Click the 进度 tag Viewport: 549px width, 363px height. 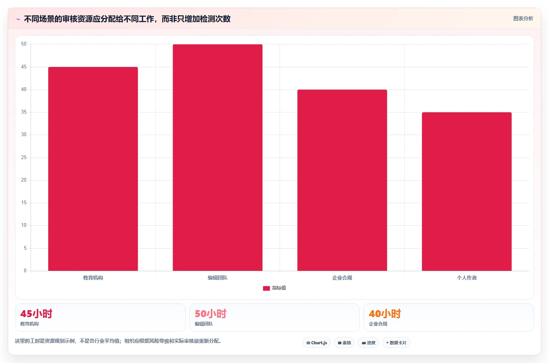pyautogui.click(x=368, y=343)
